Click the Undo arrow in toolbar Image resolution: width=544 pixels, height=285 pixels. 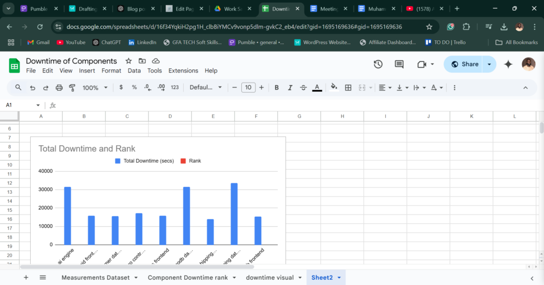(33, 87)
